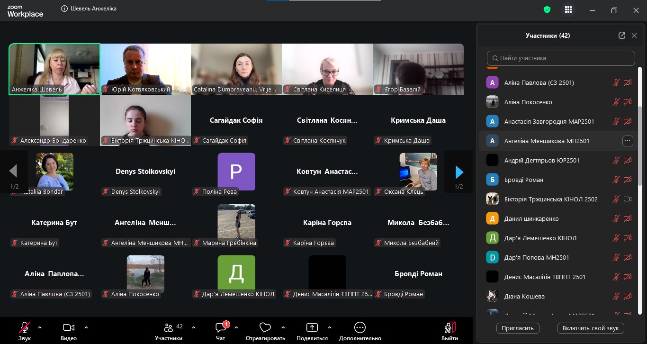Open the Participants list icon

[x=169, y=328]
